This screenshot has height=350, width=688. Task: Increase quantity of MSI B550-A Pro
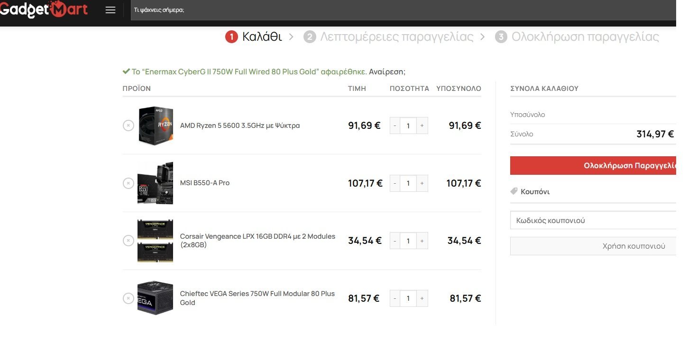[422, 183]
